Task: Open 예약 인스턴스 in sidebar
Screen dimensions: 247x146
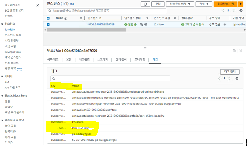Action: [13, 57]
